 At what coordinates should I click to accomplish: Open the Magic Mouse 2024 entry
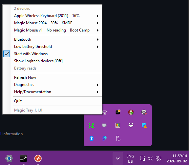click(x=52, y=23)
